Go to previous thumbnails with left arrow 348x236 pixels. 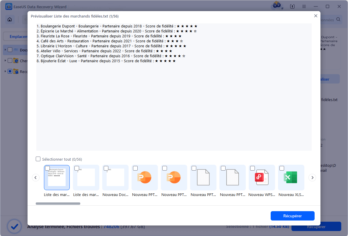tap(36, 178)
